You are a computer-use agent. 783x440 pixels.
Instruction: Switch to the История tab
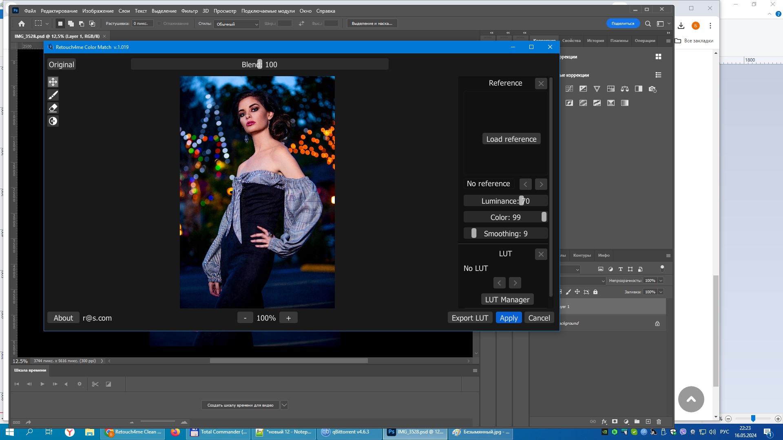point(595,40)
